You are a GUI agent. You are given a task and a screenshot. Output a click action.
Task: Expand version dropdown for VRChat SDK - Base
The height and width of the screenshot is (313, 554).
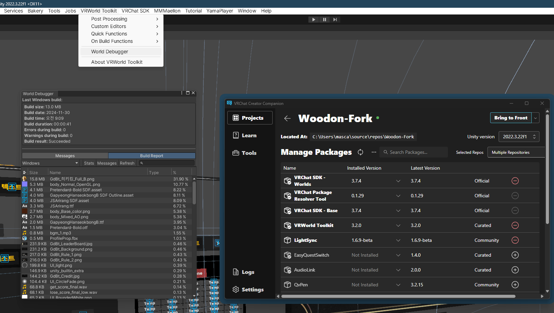398,210
